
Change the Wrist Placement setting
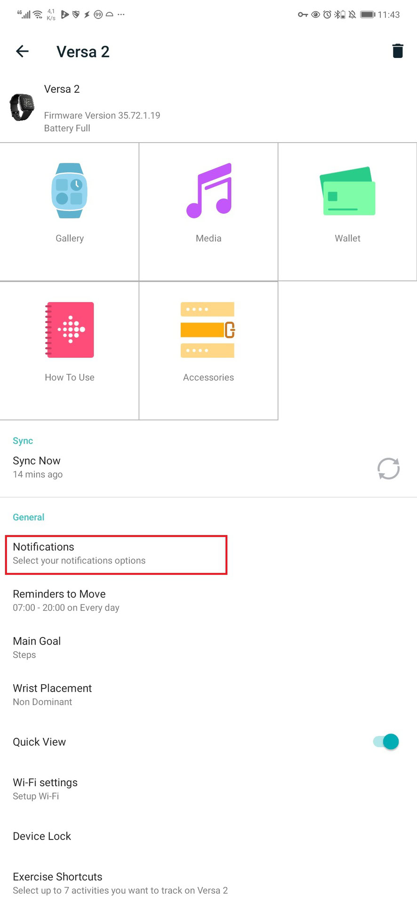[x=52, y=694]
